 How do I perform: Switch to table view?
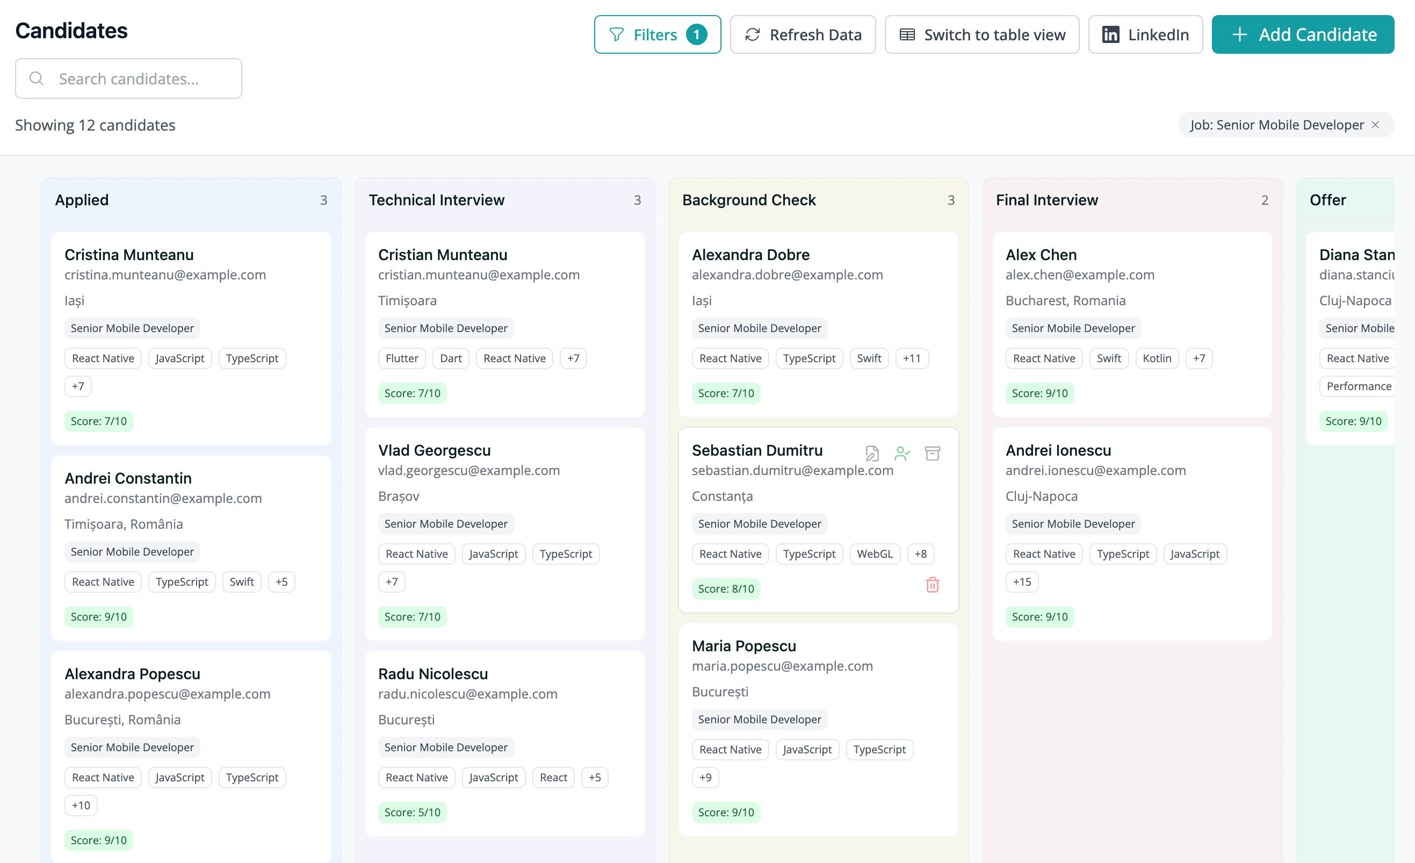click(981, 34)
